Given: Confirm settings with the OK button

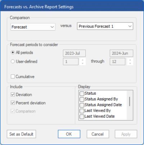Looking at the screenshot, I should 69,134.
